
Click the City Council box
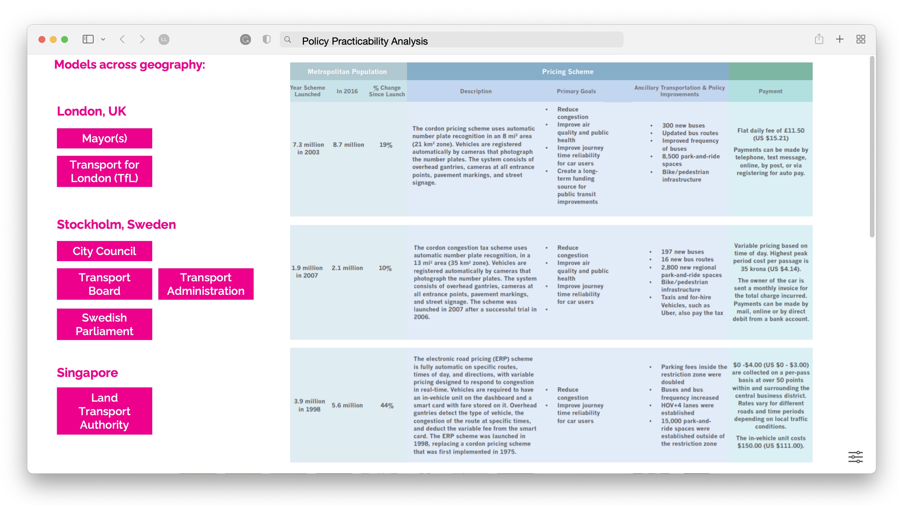tap(104, 251)
